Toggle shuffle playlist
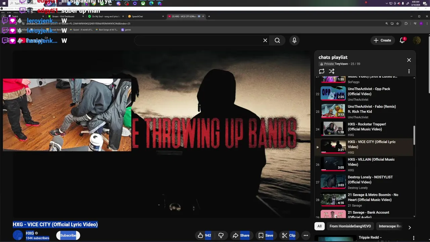Viewport: 430px width, 242px height. coord(332,71)
